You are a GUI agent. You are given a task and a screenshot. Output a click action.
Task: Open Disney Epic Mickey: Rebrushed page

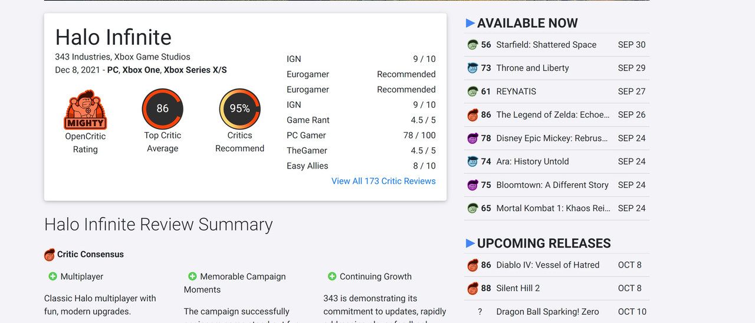[x=552, y=138]
